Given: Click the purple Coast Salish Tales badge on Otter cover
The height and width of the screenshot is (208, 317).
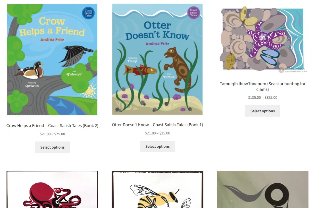Looking at the screenshot, I should (193, 12).
